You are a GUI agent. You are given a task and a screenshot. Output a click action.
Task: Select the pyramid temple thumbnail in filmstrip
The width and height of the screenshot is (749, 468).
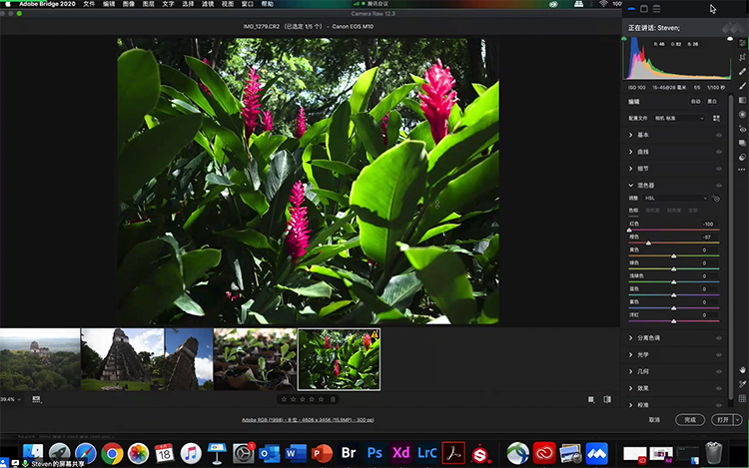[x=123, y=358]
